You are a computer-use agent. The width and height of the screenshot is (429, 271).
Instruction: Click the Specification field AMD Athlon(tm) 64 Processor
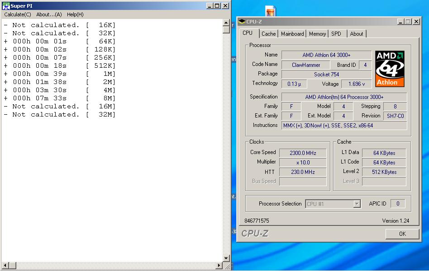click(344, 97)
